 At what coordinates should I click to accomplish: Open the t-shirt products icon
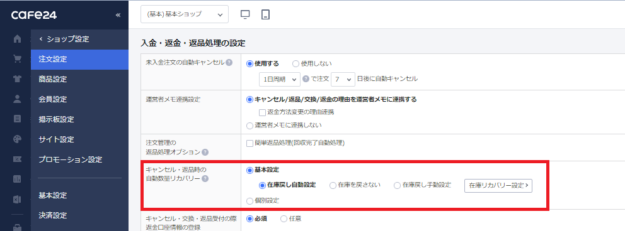coord(17,79)
